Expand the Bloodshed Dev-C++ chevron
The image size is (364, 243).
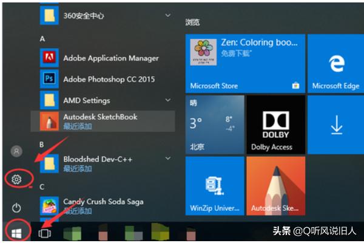[x=168, y=159]
